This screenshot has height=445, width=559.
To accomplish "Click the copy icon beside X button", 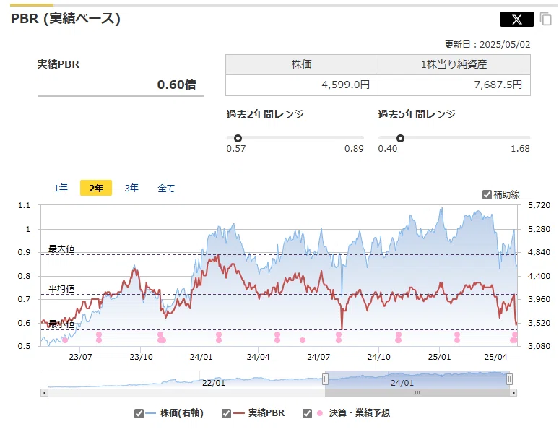I will pyautogui.click(x=546, y=19).
